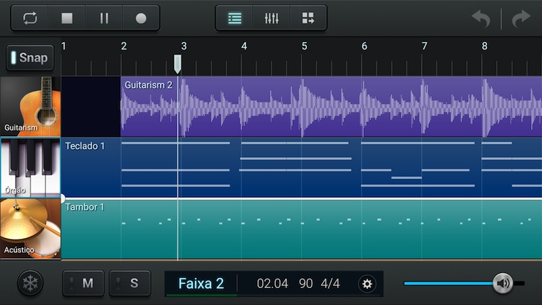Toggle the Snap button
Image resolution: width=542 pixels, height=305 pixels.
(x=30, y=58)
